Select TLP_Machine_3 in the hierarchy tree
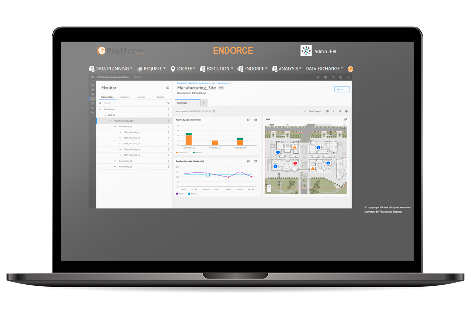 131,144
